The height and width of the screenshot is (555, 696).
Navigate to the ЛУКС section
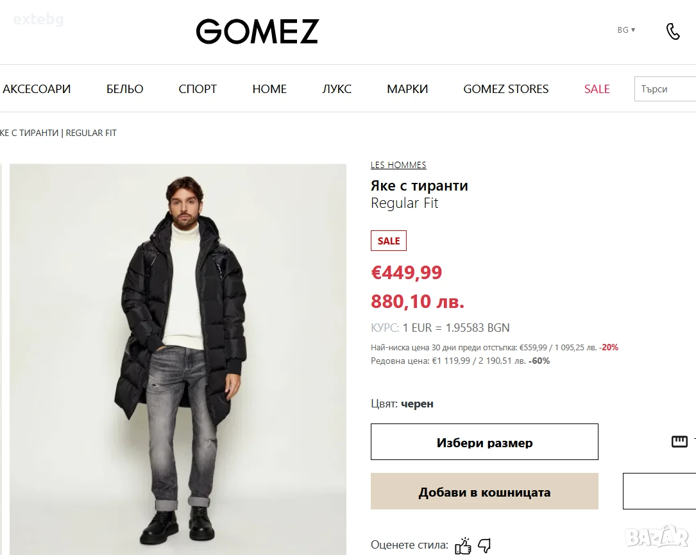337,89
